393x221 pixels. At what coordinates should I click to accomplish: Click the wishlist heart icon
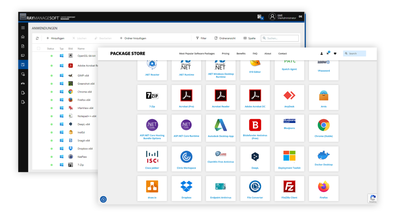coord(335,54)
